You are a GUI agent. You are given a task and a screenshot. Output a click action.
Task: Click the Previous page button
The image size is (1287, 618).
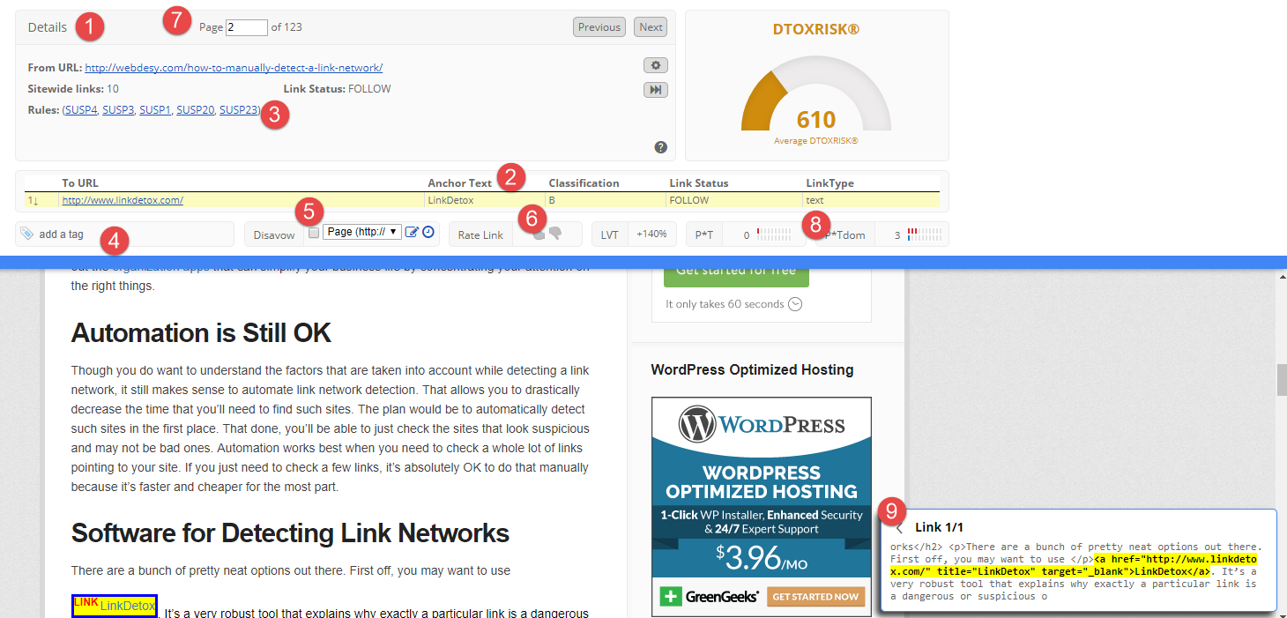[x=599, y=27]
